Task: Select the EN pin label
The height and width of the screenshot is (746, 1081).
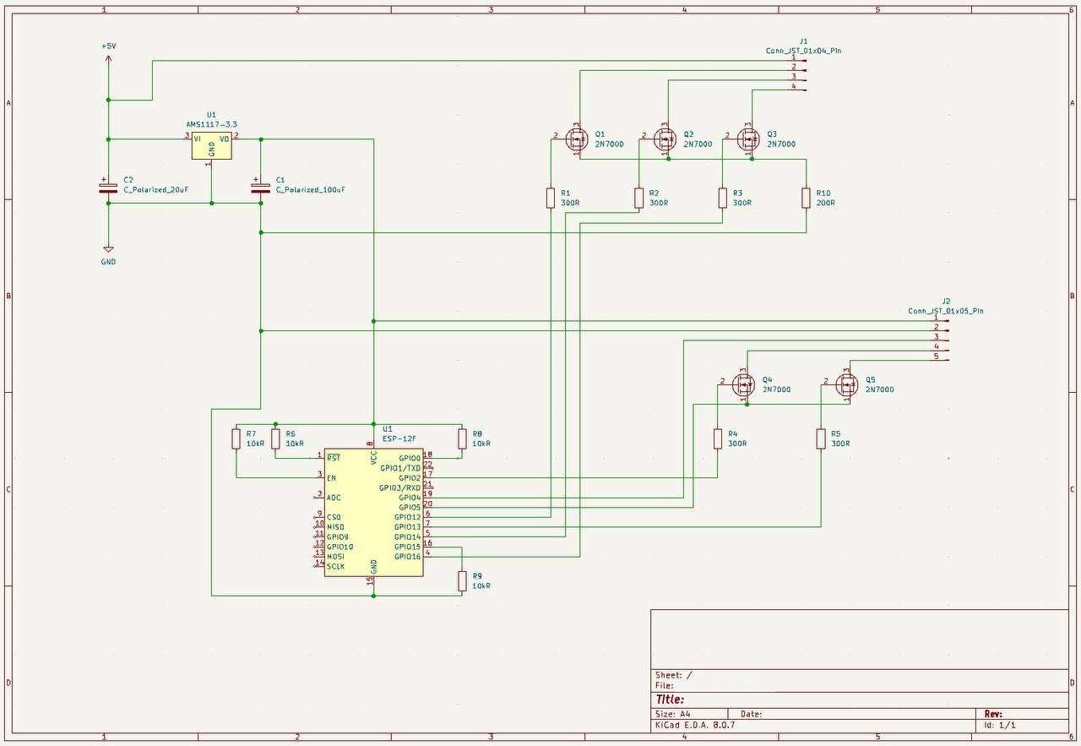Action: (x=331, y=478)
